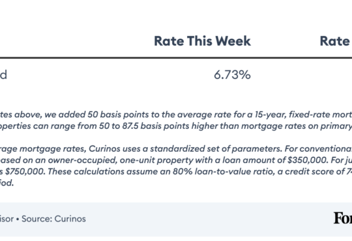The image size is (352, 241).
Task: Click the 6.73% rate value
Action: click(232, 75)
